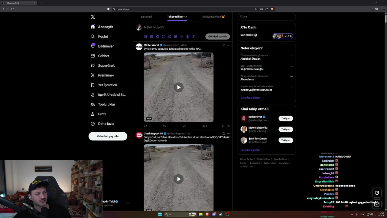The height and width of the screenshot is (218, 387).
Task: Open Grok icon in composer toolbar
Action: [158, 36]
